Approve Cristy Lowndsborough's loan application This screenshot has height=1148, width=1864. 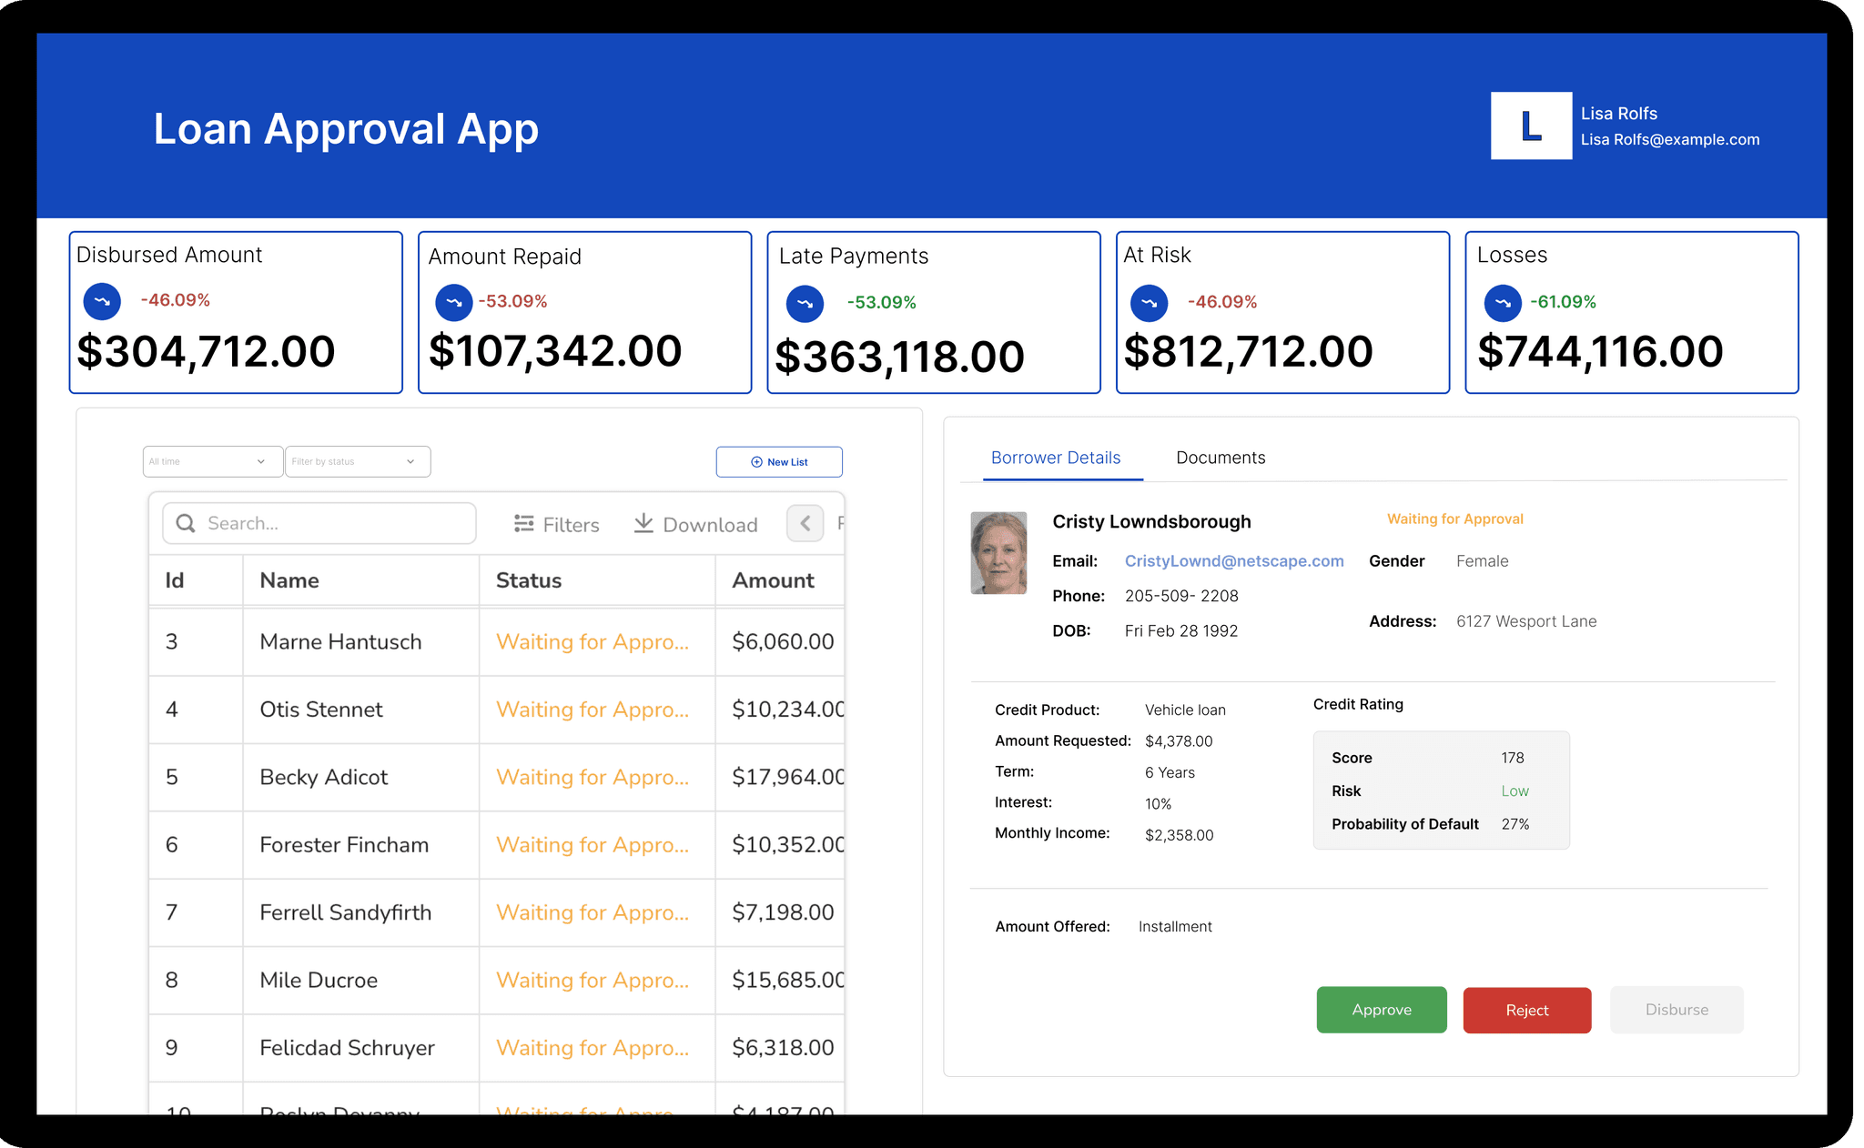pos(1381,1010)
